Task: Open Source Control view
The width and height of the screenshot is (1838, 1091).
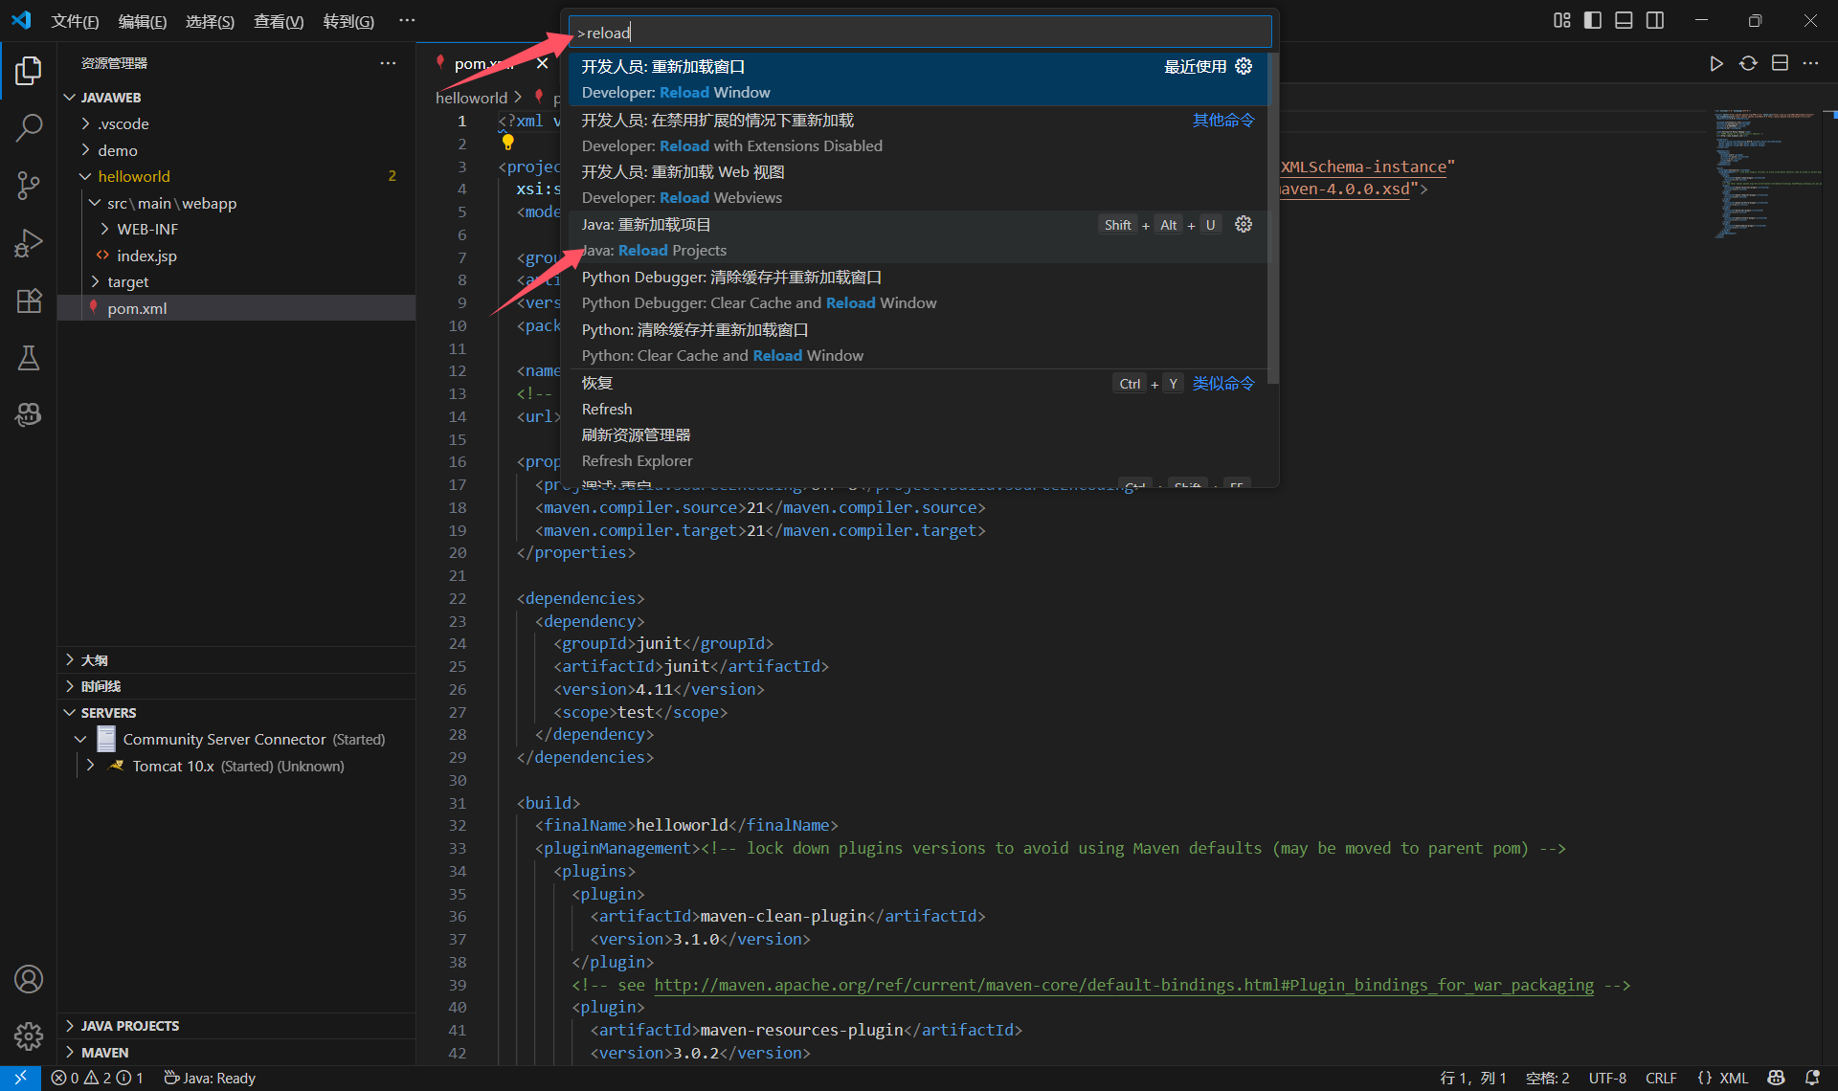Action: [x=29, y=185]
